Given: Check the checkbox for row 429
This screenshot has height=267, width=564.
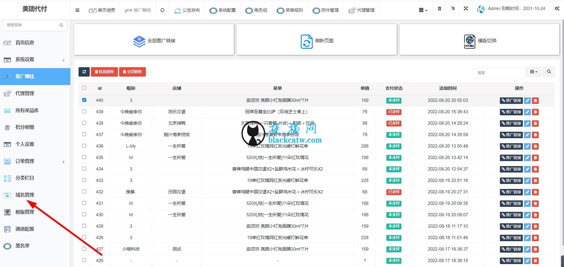Looking at the screenshot, I should [x=84, y=226].
